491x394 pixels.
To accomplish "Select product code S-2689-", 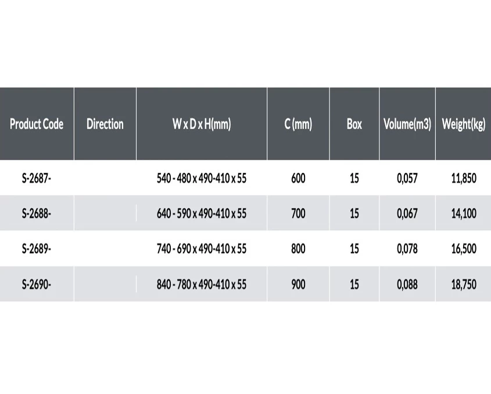I will pyautogui.click(x=37, y=249).
